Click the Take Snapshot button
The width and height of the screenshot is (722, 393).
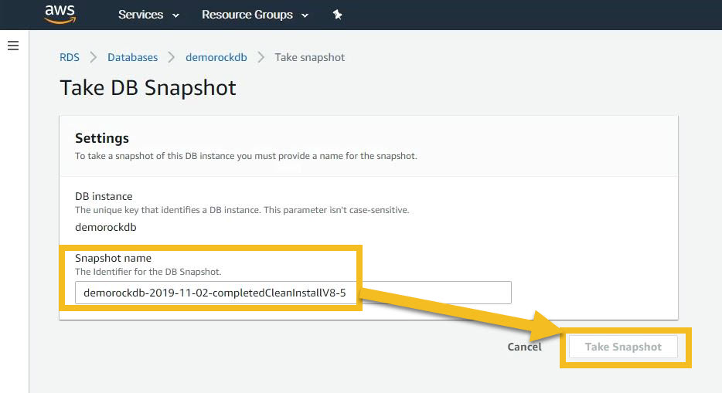point(624,347)
